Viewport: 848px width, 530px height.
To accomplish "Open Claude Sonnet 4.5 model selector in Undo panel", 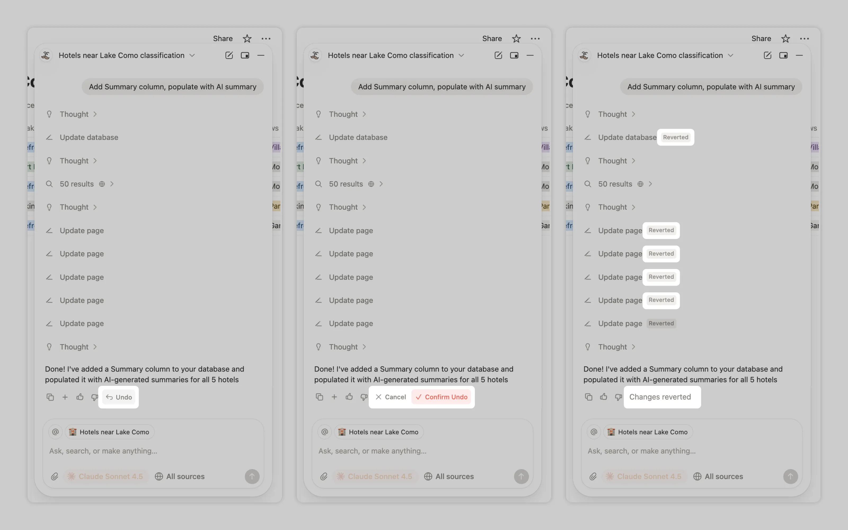I will click(x=106, y=476).
